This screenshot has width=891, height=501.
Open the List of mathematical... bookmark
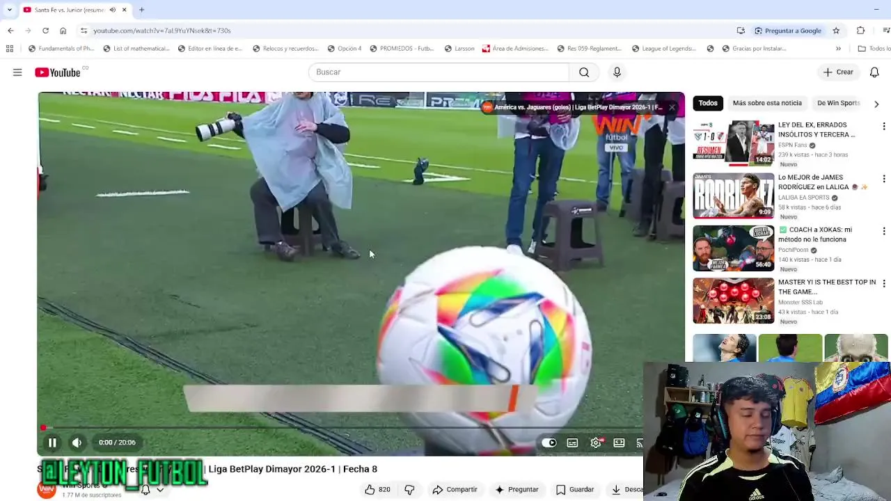(136, 49)
